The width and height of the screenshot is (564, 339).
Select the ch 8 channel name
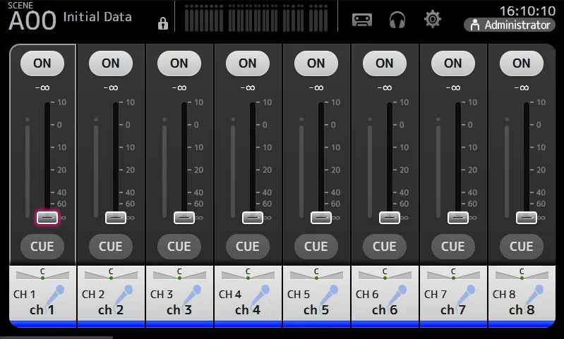click(522, 310)
